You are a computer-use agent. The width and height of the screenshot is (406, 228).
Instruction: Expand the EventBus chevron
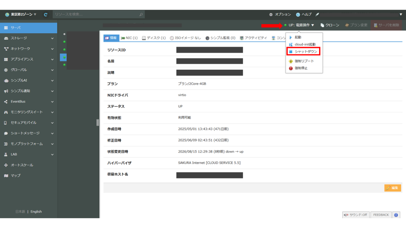[x=52, y=102]
